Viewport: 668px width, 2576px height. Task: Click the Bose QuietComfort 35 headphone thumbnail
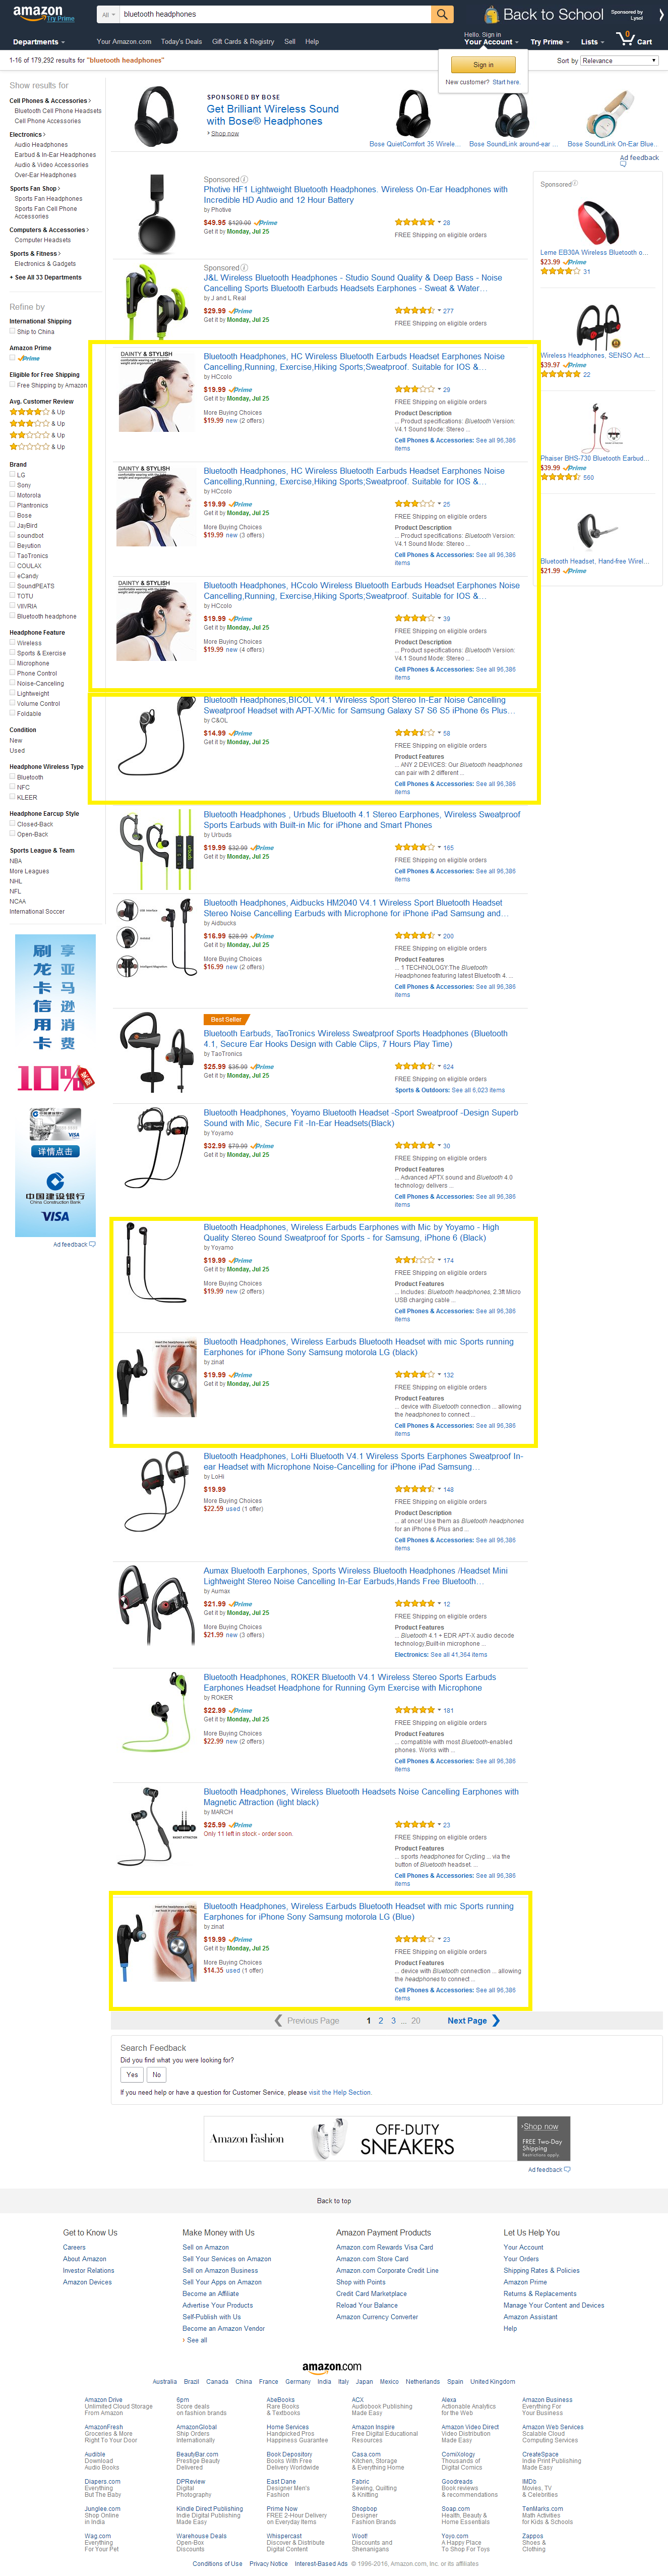point(412,113)
